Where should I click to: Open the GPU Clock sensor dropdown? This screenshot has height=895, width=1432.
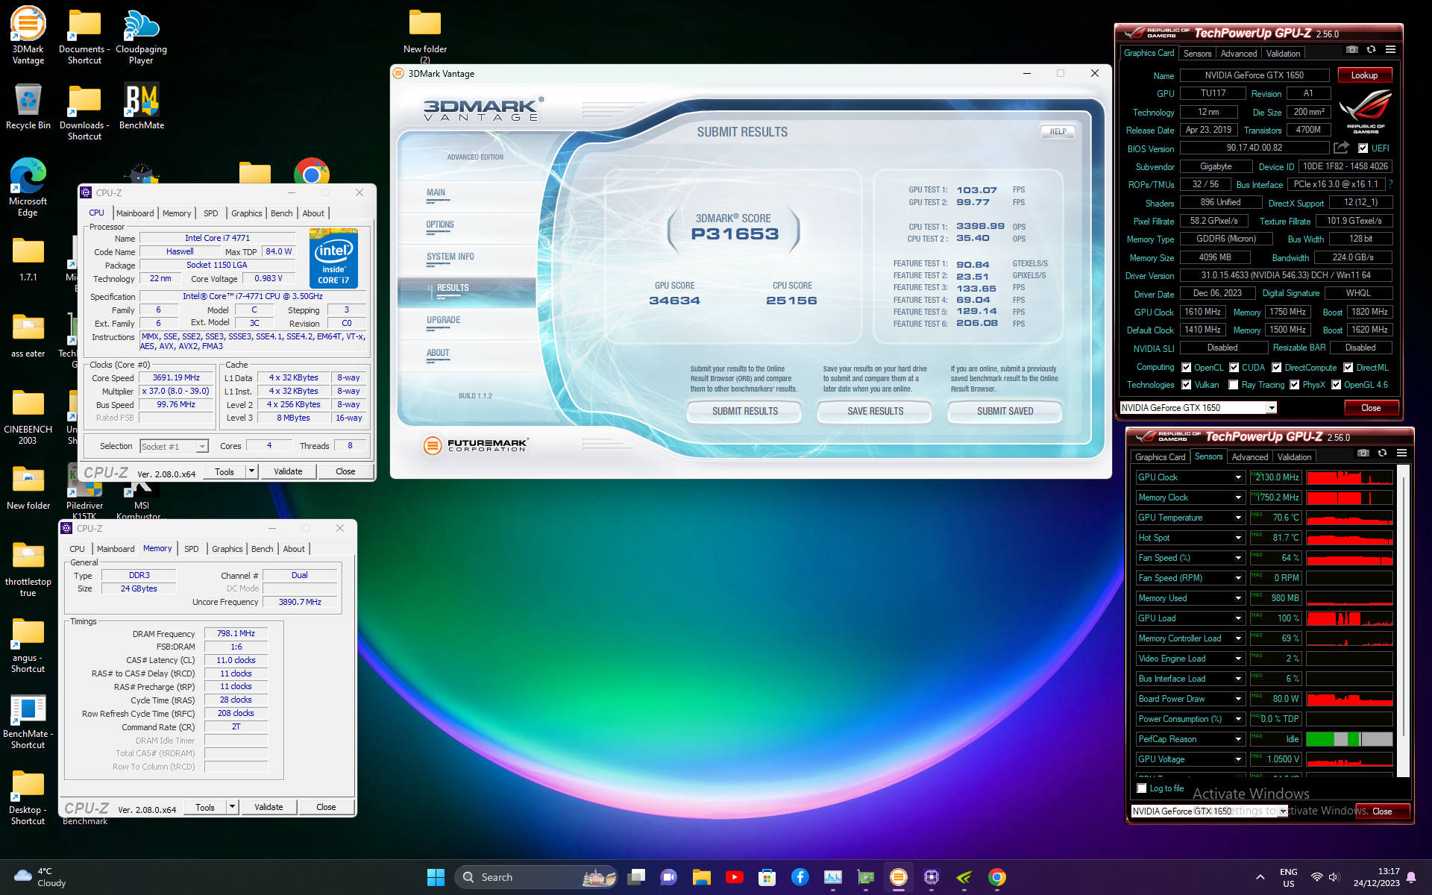coord(1238,477)
